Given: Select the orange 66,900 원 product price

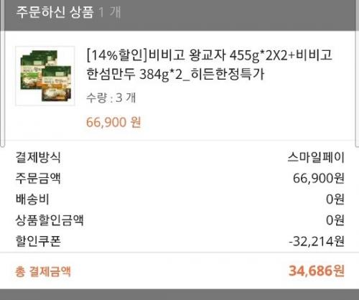Looking at the screenshot, I should [x=113, y=122].
